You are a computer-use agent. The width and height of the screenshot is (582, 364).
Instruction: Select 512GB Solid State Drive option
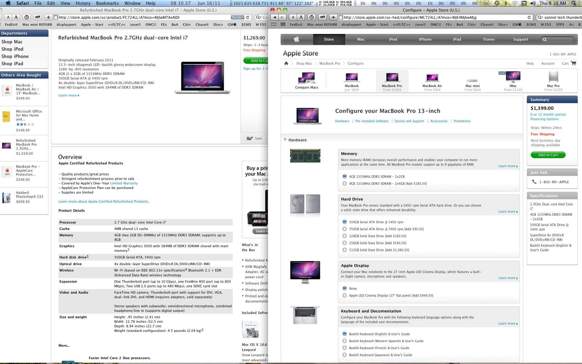pos(345,250)
